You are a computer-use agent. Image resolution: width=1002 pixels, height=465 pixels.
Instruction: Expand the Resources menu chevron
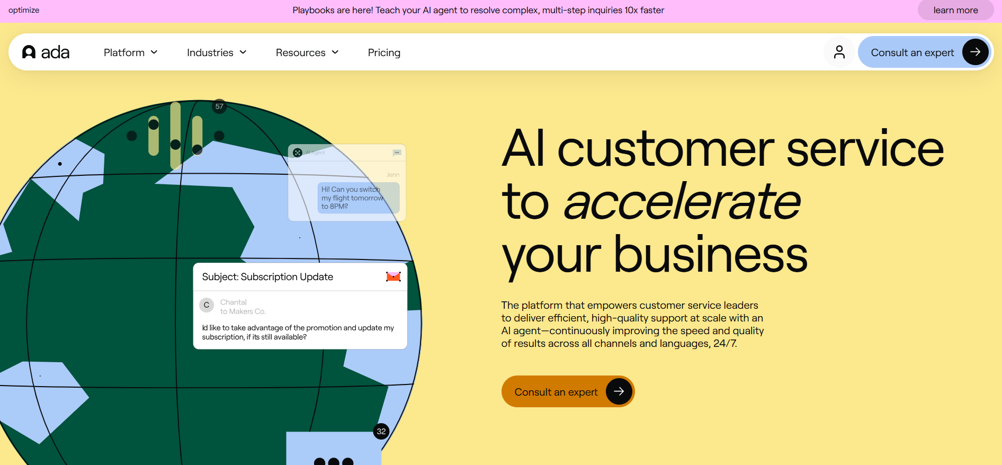click(335, 52)
